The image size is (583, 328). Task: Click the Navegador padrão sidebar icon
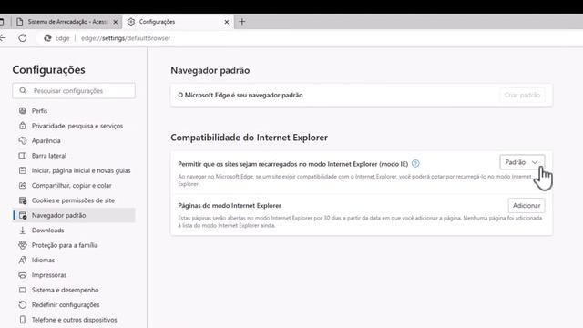[23, 215]
